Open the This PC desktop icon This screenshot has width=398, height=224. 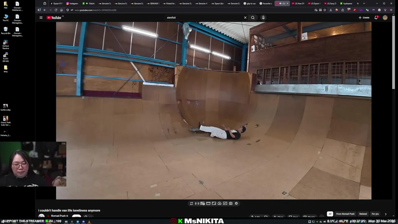click(6, 17)
